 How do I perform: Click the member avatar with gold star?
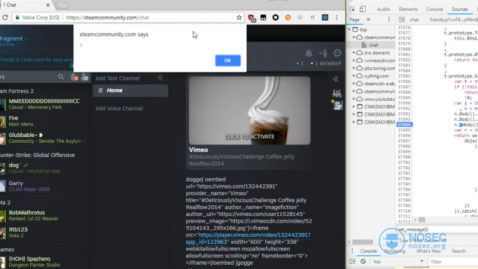337,105
